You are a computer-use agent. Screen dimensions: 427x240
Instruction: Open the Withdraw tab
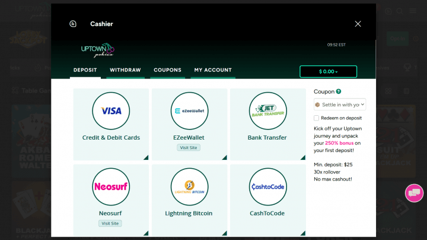coord(125,70)
